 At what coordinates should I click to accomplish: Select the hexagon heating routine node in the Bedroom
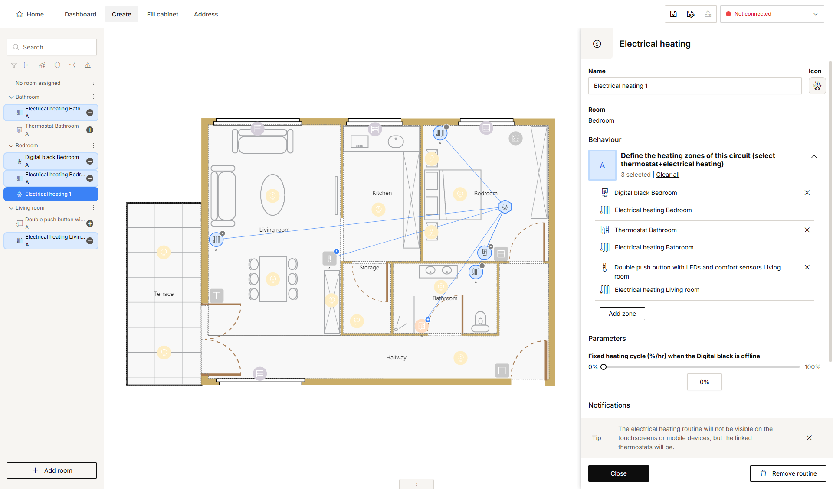coord(505,207)
